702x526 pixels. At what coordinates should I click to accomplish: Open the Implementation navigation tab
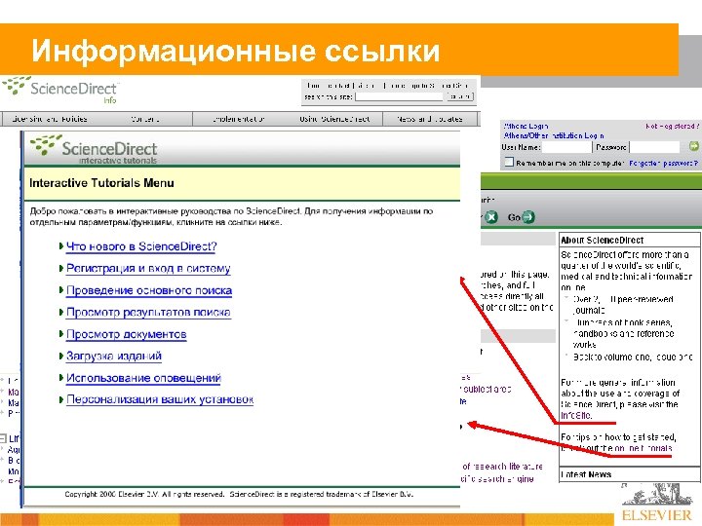pos(239,119)
